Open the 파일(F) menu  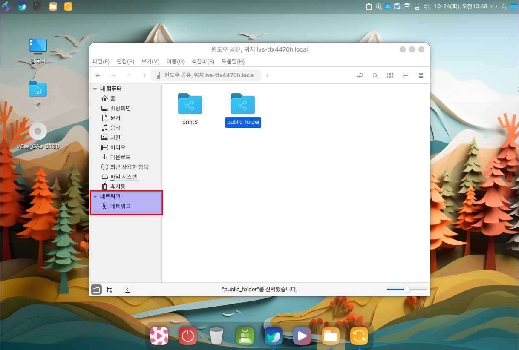pyautogui.click(x=101, y=62)
